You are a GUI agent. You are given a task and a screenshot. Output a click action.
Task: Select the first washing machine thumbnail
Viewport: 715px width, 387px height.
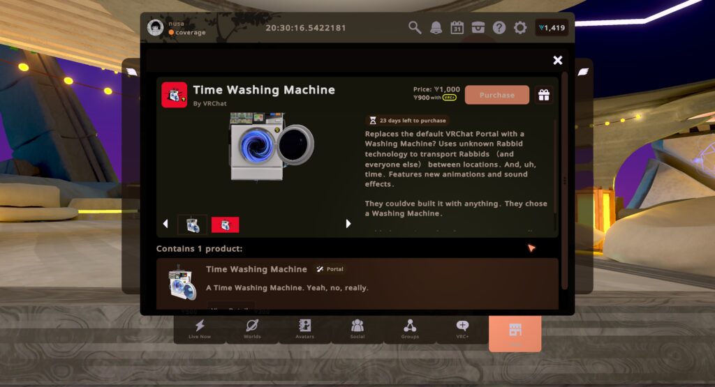coord(192,225)
